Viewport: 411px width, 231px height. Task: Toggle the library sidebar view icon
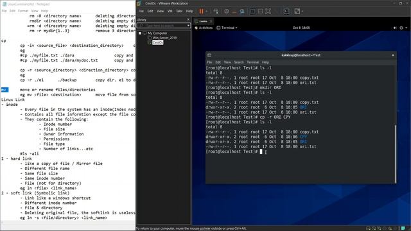pyautogui.click(x=252, y=12)
